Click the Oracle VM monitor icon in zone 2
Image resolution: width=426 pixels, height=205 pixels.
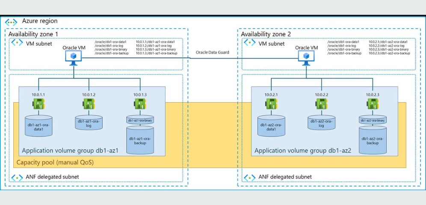[x=306, y=59]
